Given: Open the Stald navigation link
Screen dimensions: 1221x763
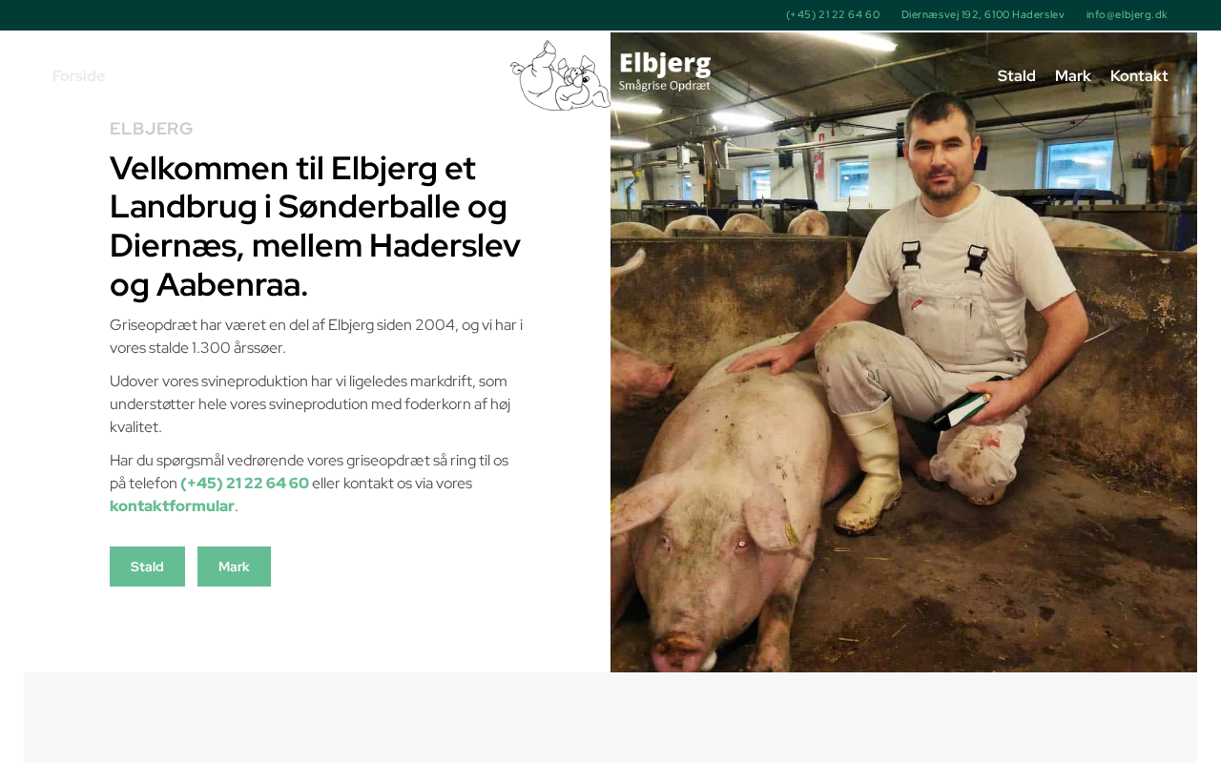Looking at the screenshot, I should (1016, 76).
